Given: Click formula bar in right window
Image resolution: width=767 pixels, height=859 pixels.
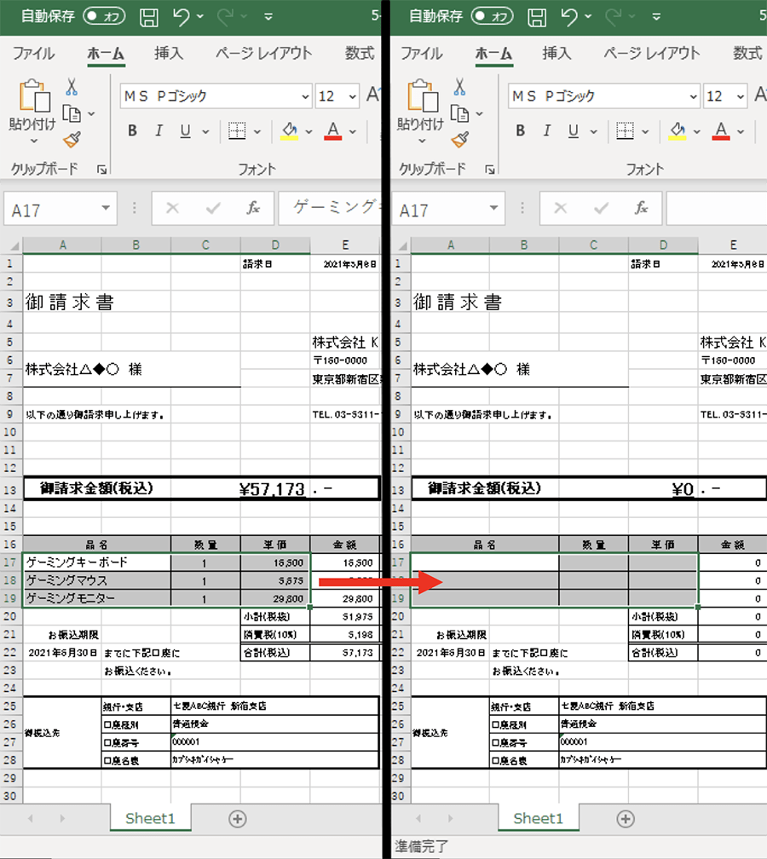Looking at the screenshot, I should pyautogui.click(x=717, y=208).
